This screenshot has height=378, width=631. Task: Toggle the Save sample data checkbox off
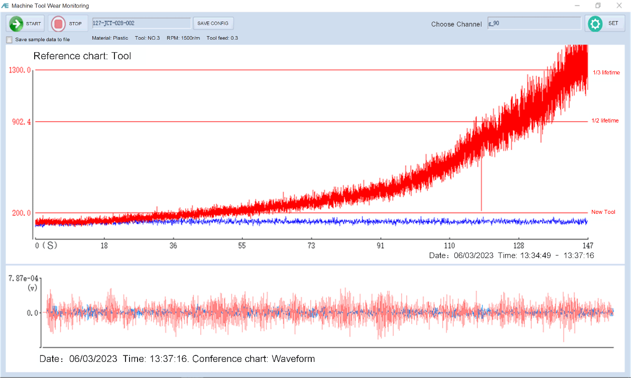(x=9, y=39)
